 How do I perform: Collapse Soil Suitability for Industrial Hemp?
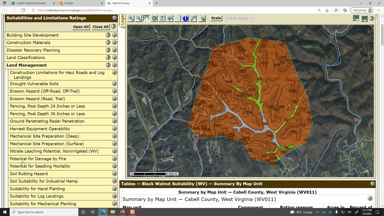click(x=114, y=181)
